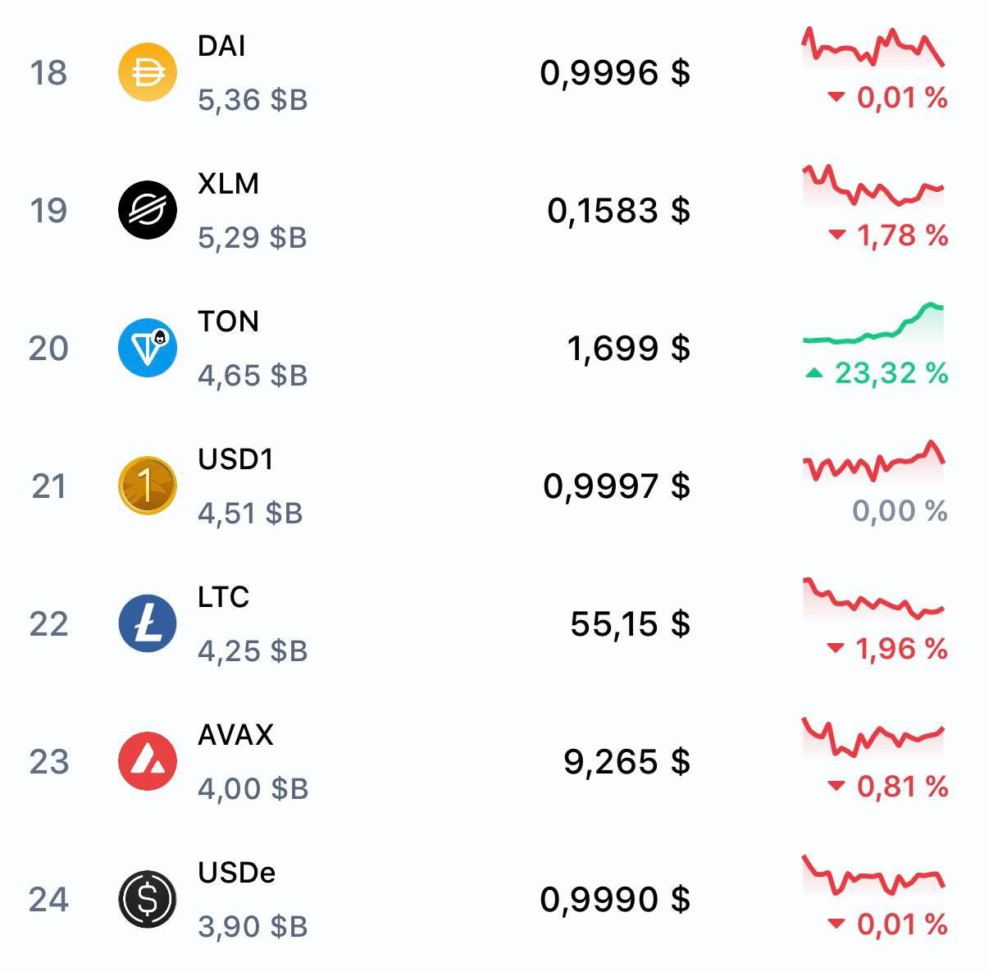Click the 4,65 $B TON market cap

pos(253,376)
